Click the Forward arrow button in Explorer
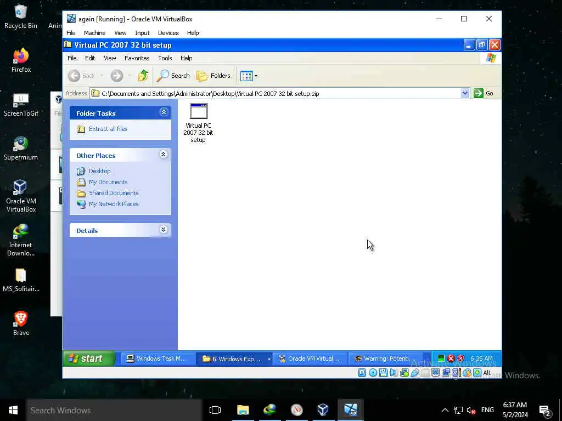 (x=116, y=76)
